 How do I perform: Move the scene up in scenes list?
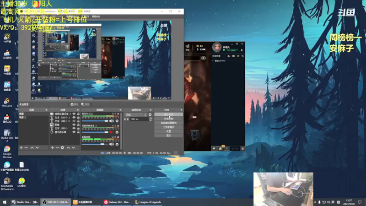pos(32,147)
